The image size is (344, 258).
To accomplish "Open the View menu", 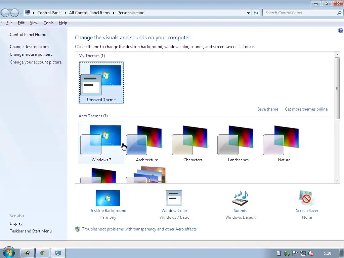I will [34, 23].
